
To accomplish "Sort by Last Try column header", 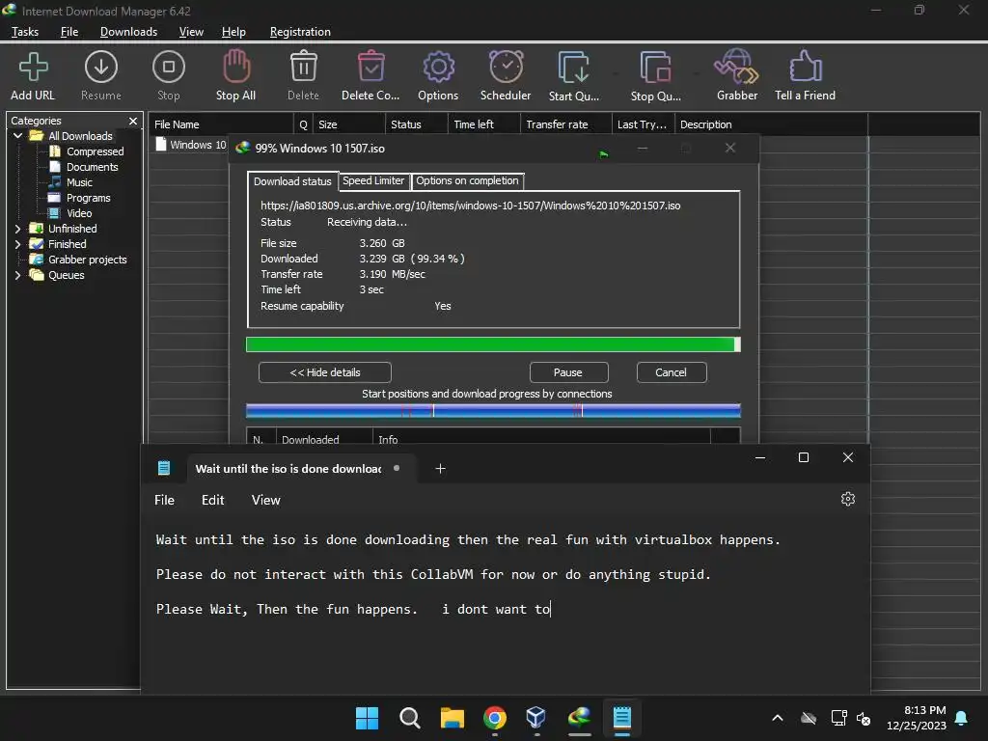I will tap(643, 124).
